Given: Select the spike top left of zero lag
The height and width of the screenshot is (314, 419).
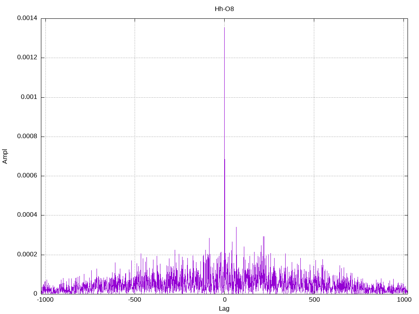Looking at the screenshot, I should pos(209,238).
